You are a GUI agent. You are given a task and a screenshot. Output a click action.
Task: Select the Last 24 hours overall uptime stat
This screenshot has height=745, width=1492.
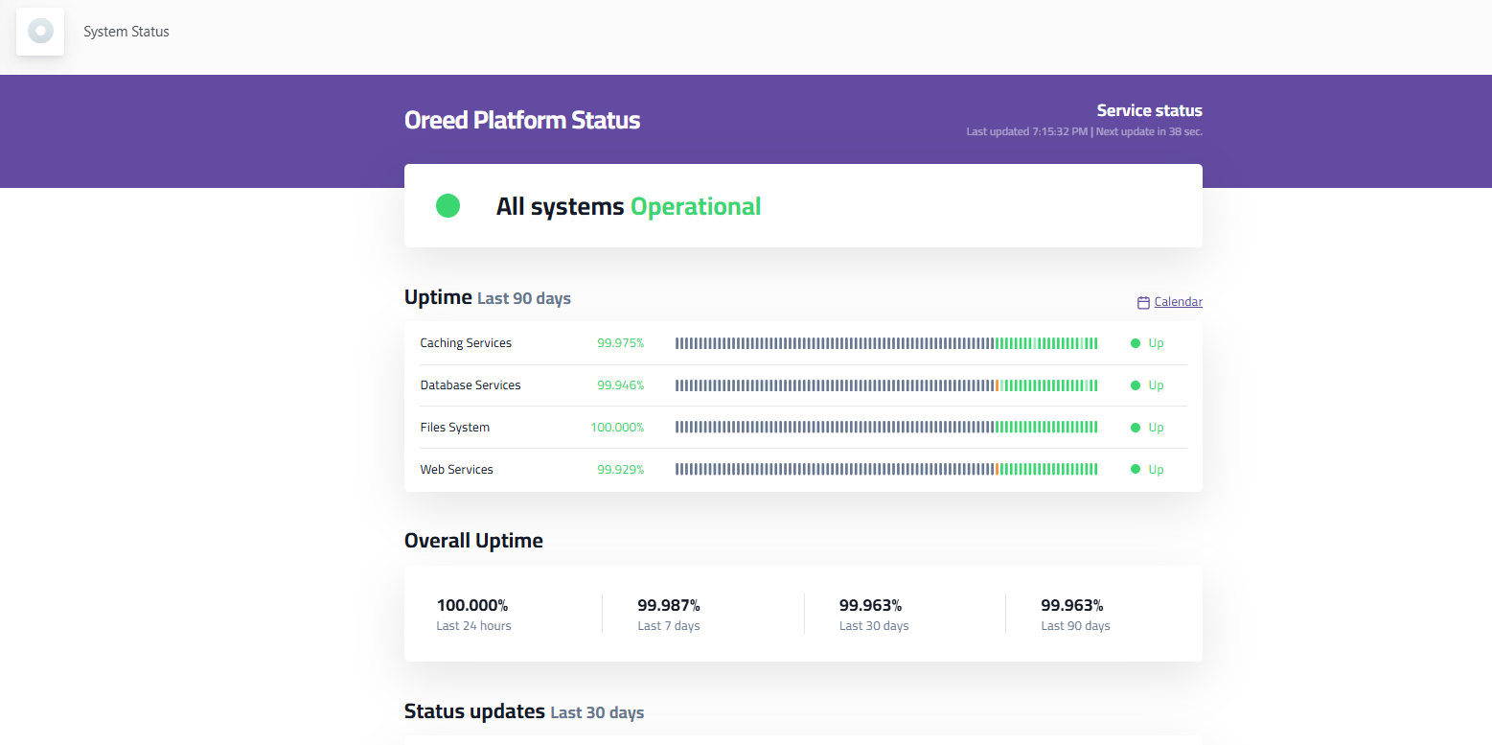pos(473,615)
